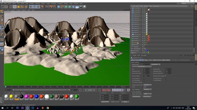Select the blue material sphere
The height and width of the screenshot is (110, 197).
pyautogui.click(x=37, y=97)
